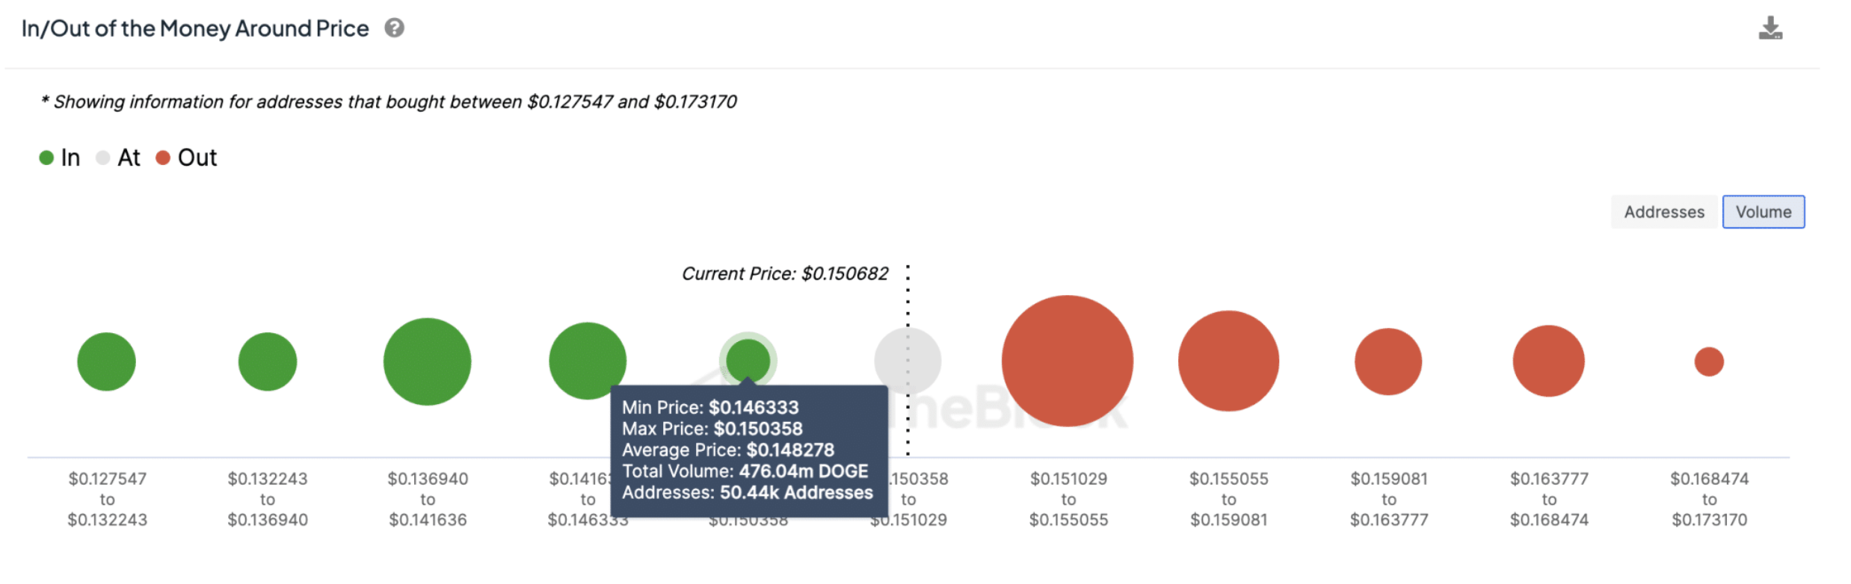Select the green In legend dot
1851x584 pixels.
point(46,157)
